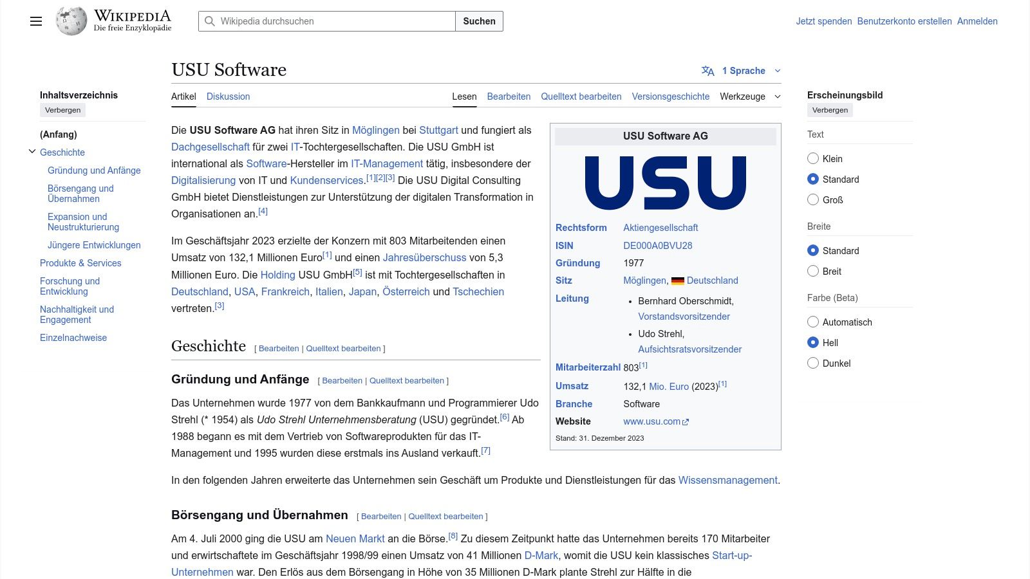This screenshot has width=1030, height=579.
Task: Switch to the Diskussion tab
Action: click(228, 96)
